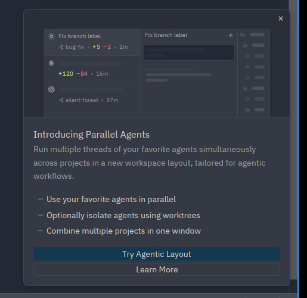
Task: Click the silent-forest branch name
Action: click(x=82, y=100)
